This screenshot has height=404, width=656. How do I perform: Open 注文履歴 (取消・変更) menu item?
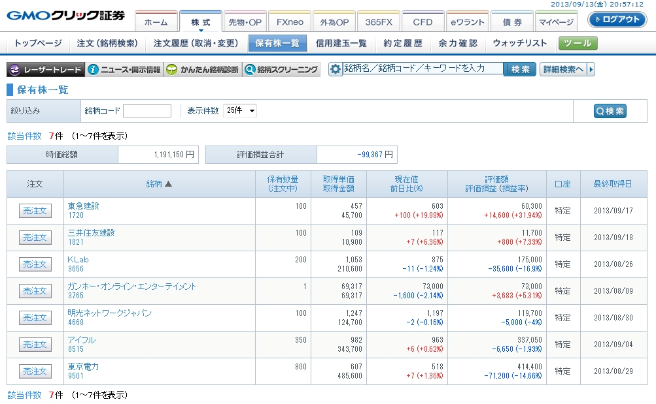(196, 44)
